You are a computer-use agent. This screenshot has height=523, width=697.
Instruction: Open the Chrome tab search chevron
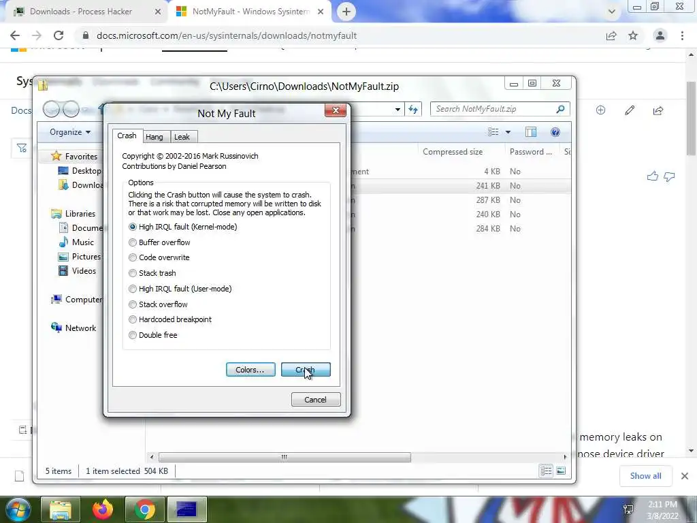pyautogui.click(x=612, y=12)
